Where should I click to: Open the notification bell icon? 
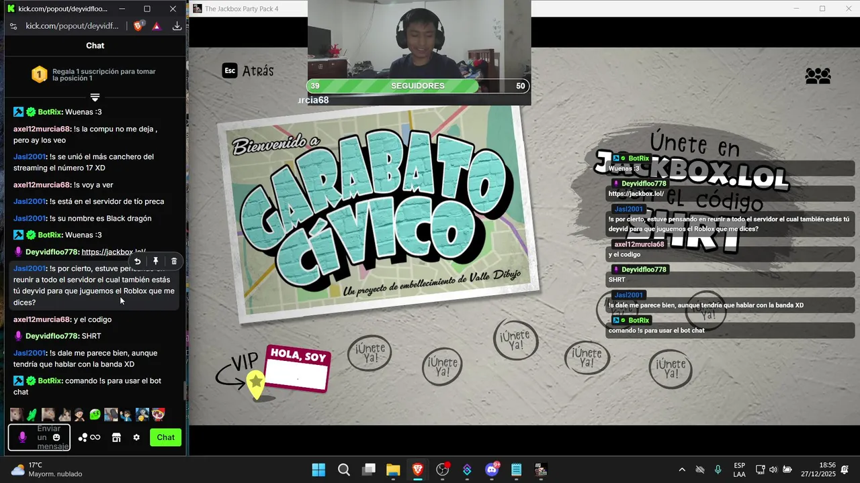pyautogui.click(x=845, y=470)
